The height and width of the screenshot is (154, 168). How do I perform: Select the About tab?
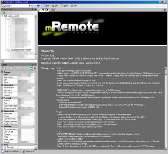point(45,10)
